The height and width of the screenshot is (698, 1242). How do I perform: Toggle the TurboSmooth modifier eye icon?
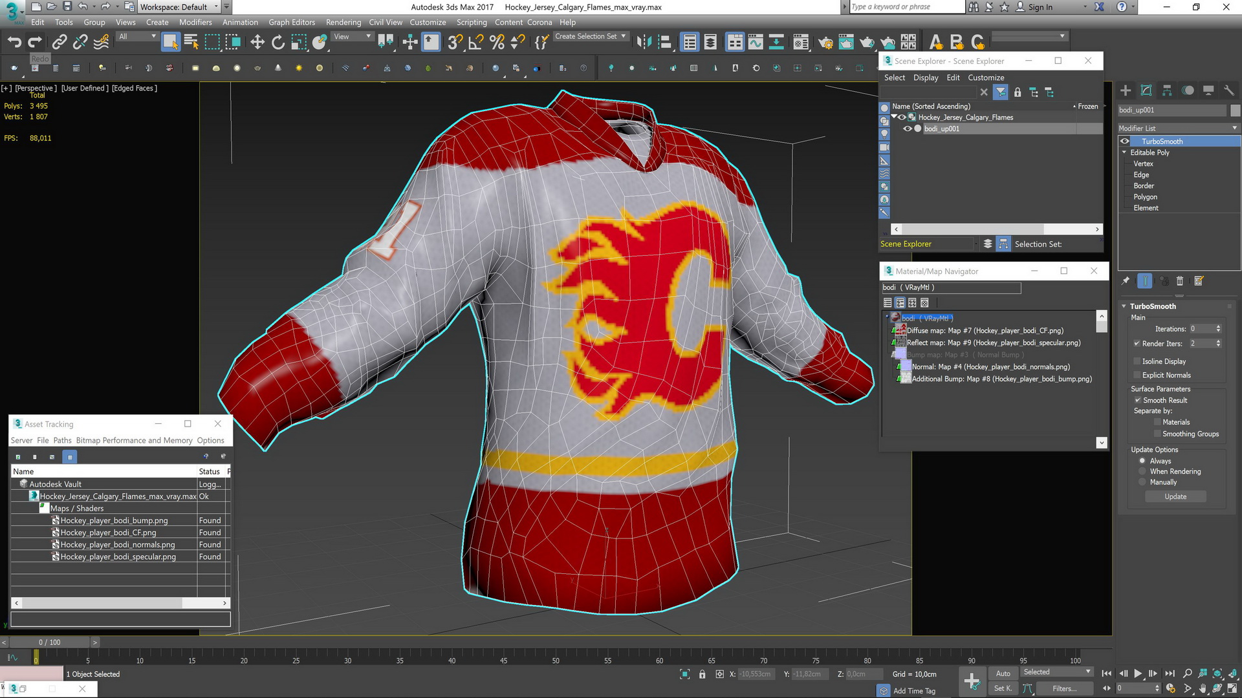(1125, 141)
